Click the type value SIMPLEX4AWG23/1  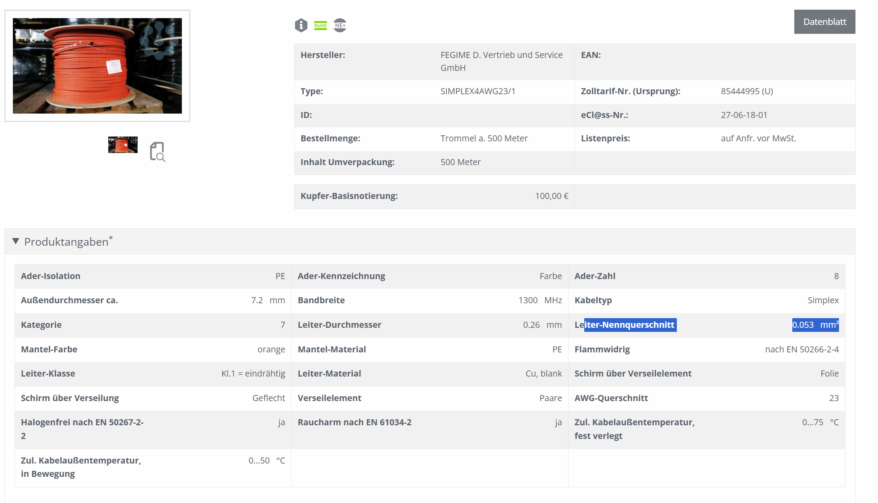click(x=478, y=91)
